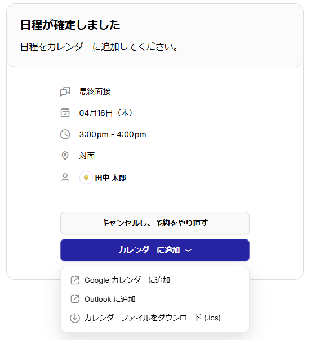The height and width of the screenshot is (340, 311).
Task: Click the location pin icon beside 対面
Action: [65, 156]
